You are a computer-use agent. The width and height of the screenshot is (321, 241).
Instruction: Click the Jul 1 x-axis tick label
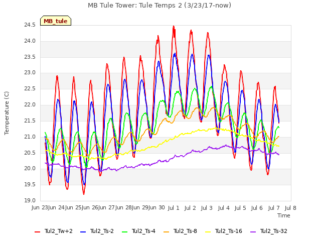coord(174,208)
